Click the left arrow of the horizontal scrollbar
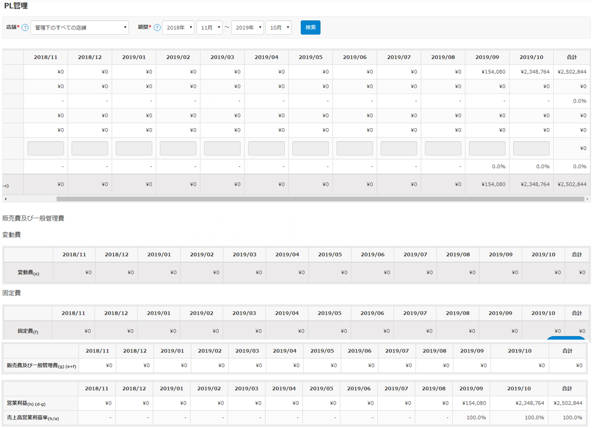 pos(5,199)
